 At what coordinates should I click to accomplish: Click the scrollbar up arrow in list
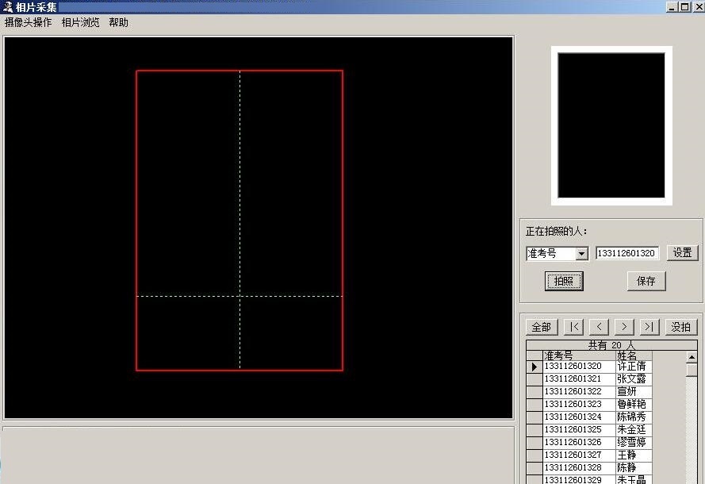(692, 357)
